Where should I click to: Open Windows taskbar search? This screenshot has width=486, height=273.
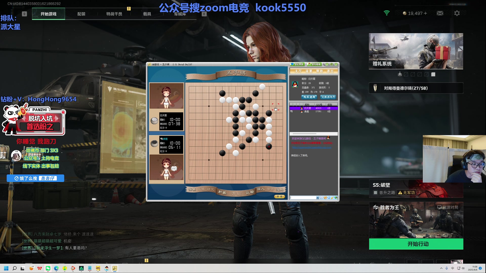point(14,268)
